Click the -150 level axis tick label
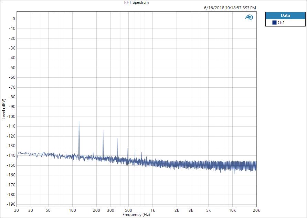 point(11,165)
